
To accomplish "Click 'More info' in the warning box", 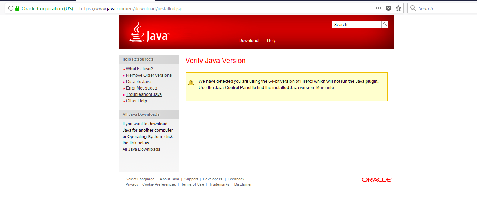I will coord(325,88).
